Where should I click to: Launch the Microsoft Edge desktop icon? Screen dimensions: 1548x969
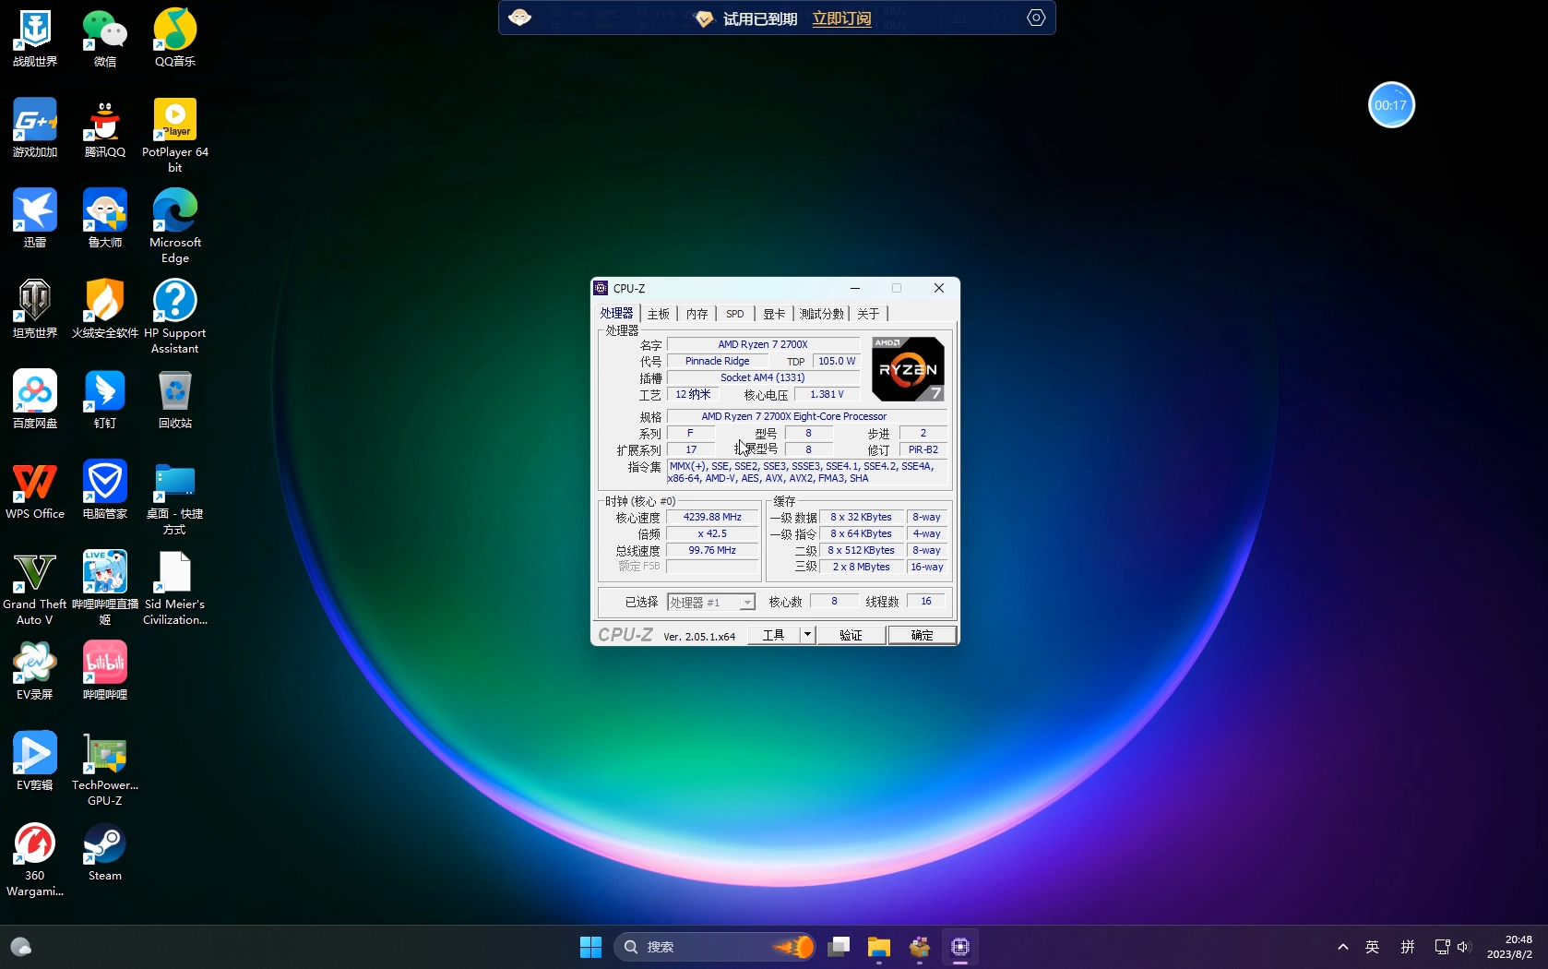[x=175, y=225]
